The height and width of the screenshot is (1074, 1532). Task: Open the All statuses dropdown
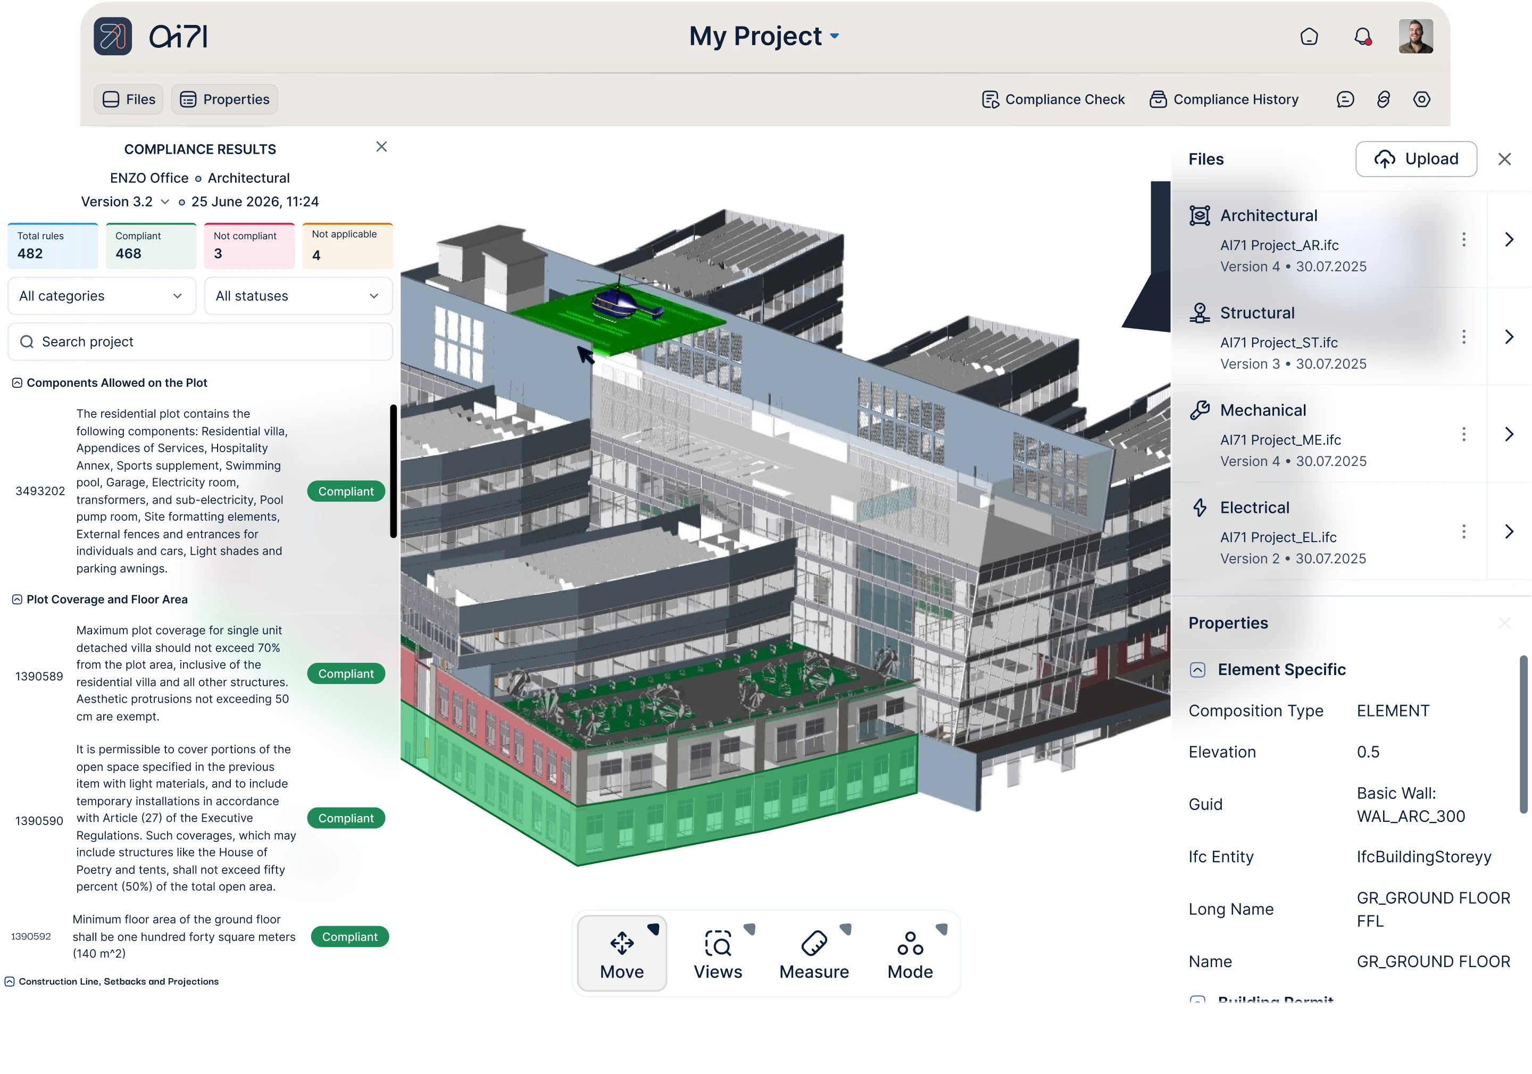[x=297, y=296]
